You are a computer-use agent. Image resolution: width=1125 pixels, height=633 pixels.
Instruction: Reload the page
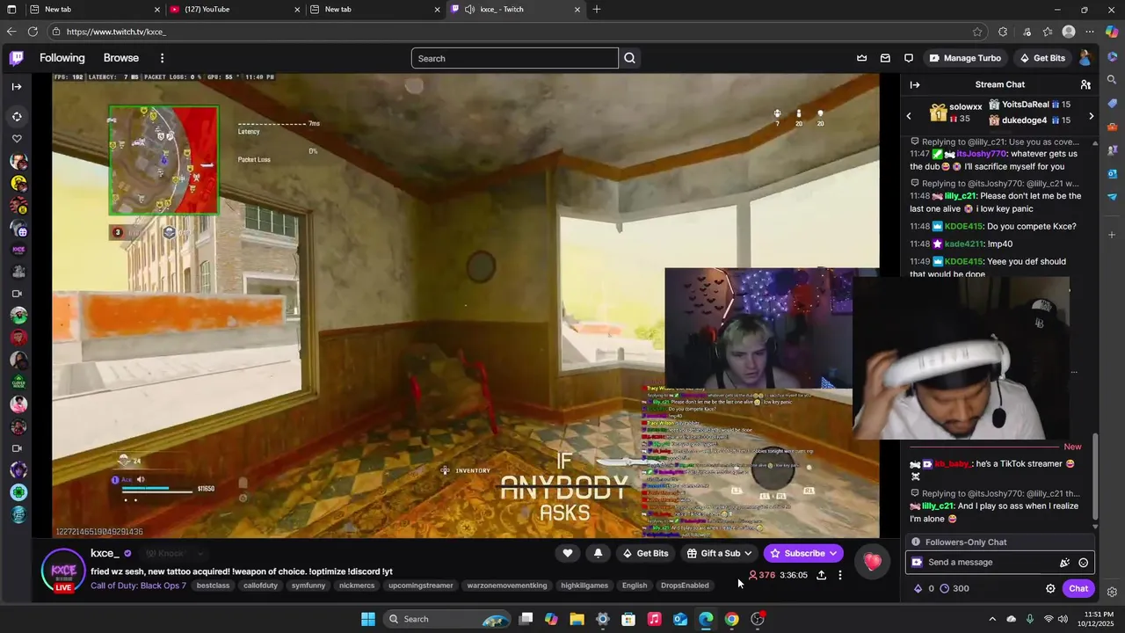(x=33, y=32)
